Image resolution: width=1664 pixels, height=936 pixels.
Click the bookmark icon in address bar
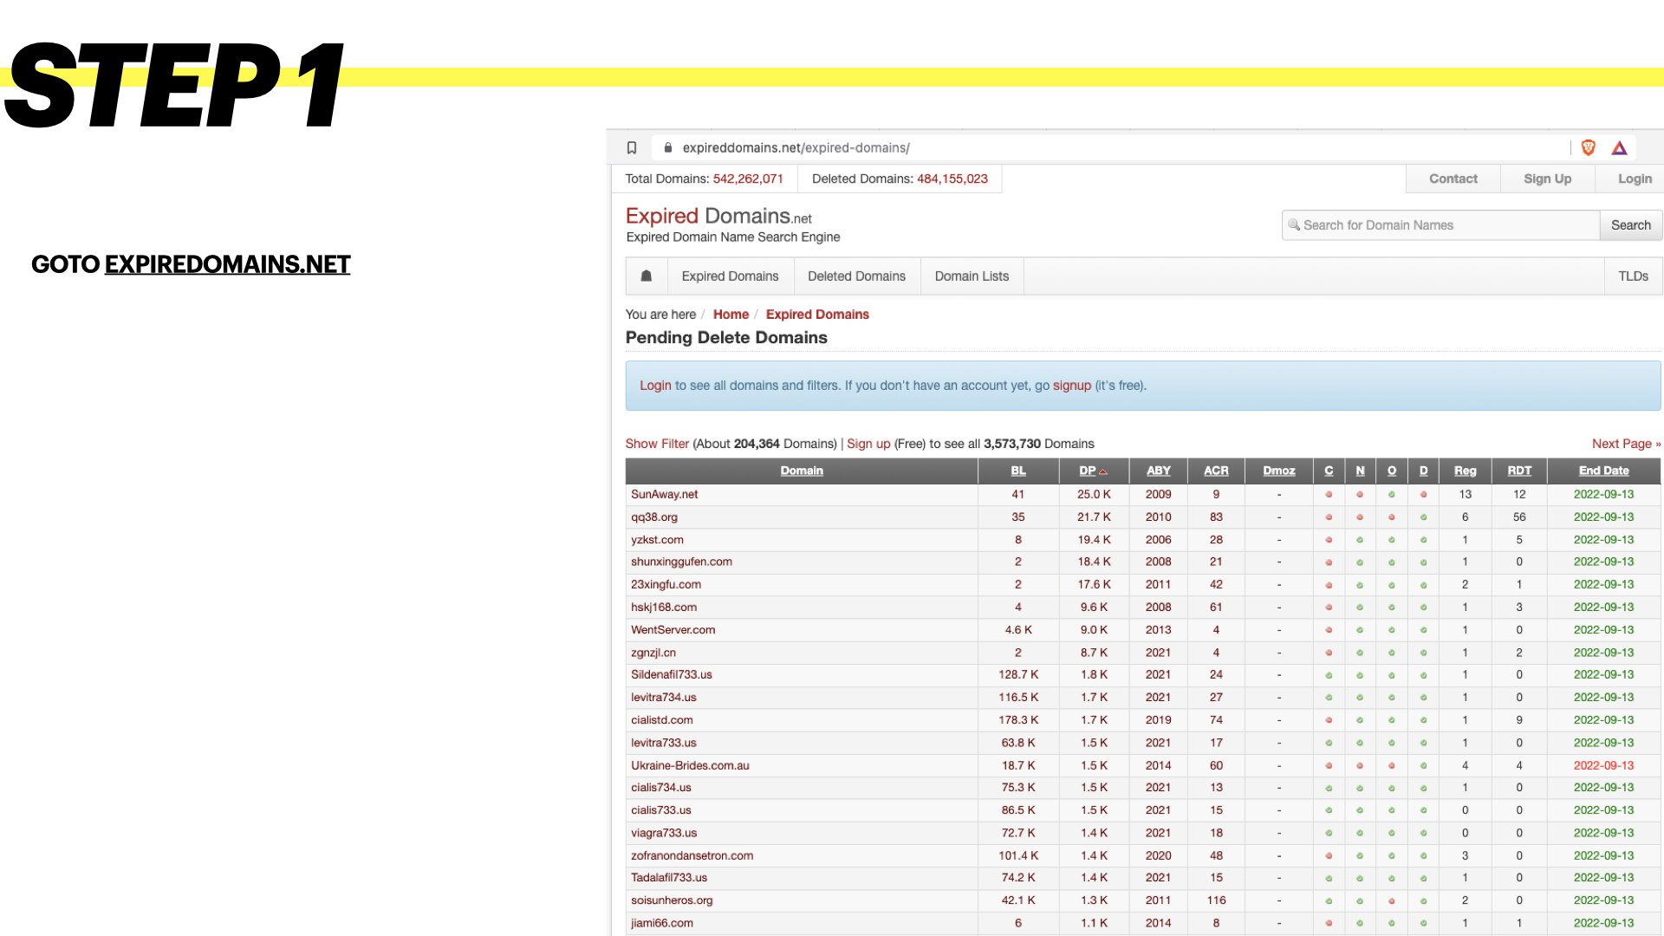[632, 148]
